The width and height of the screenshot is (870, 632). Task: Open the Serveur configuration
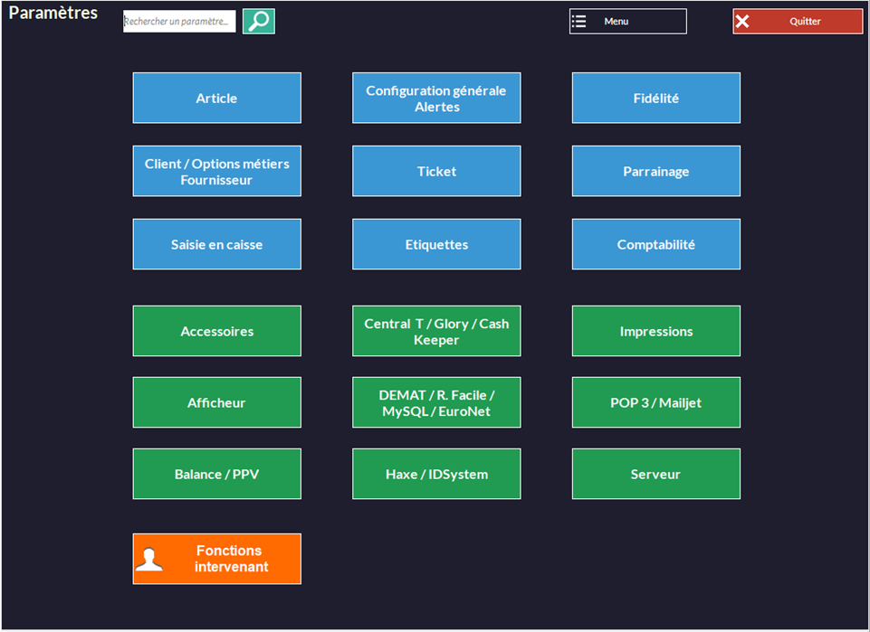pyautogui.click(x=655, y=475)
